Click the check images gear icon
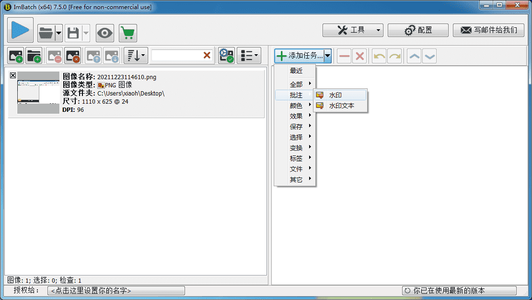Viewport: 532px width, 300px height. 226,56
